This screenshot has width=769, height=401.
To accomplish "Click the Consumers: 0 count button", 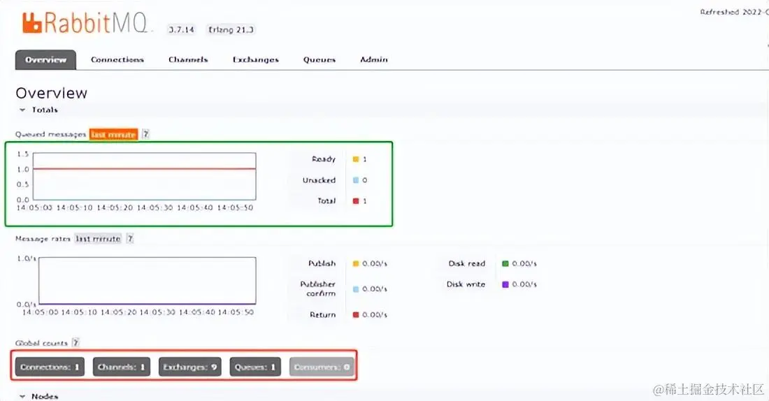I will click(x=322, y=367).
